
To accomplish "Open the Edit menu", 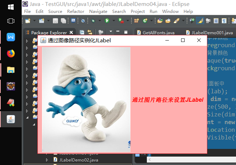I will coord(40,12).
